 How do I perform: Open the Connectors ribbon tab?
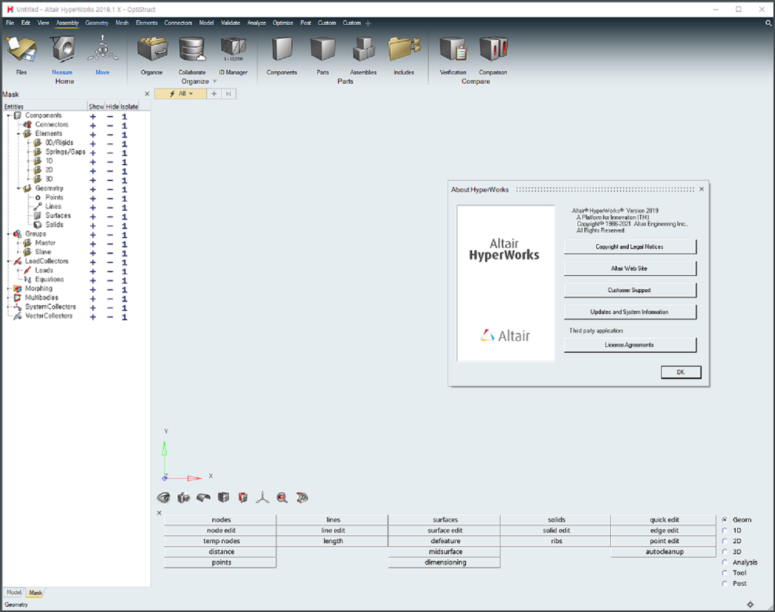point(178,23)
